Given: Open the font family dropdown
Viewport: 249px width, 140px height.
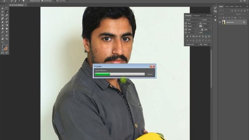Looking at the screenshot, I should click(x=193, y=20).
